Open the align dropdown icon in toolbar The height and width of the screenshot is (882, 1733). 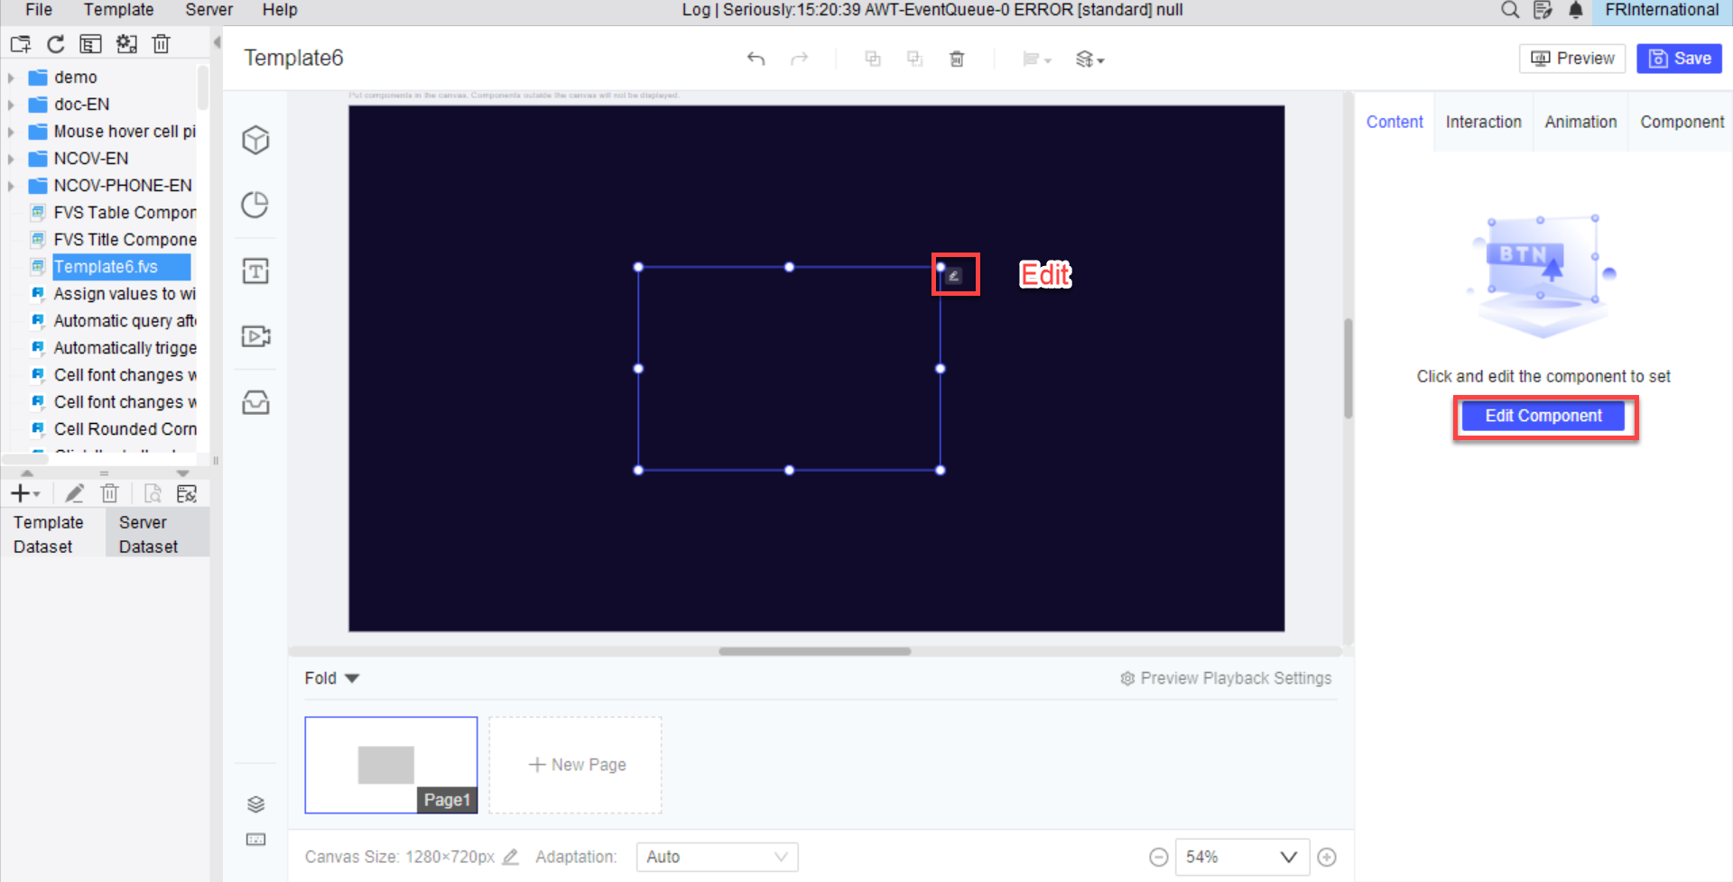pos(1036,59)
